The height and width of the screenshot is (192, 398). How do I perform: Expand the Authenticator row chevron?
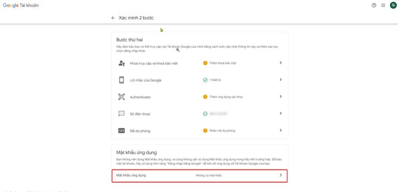tap(281, 97)
